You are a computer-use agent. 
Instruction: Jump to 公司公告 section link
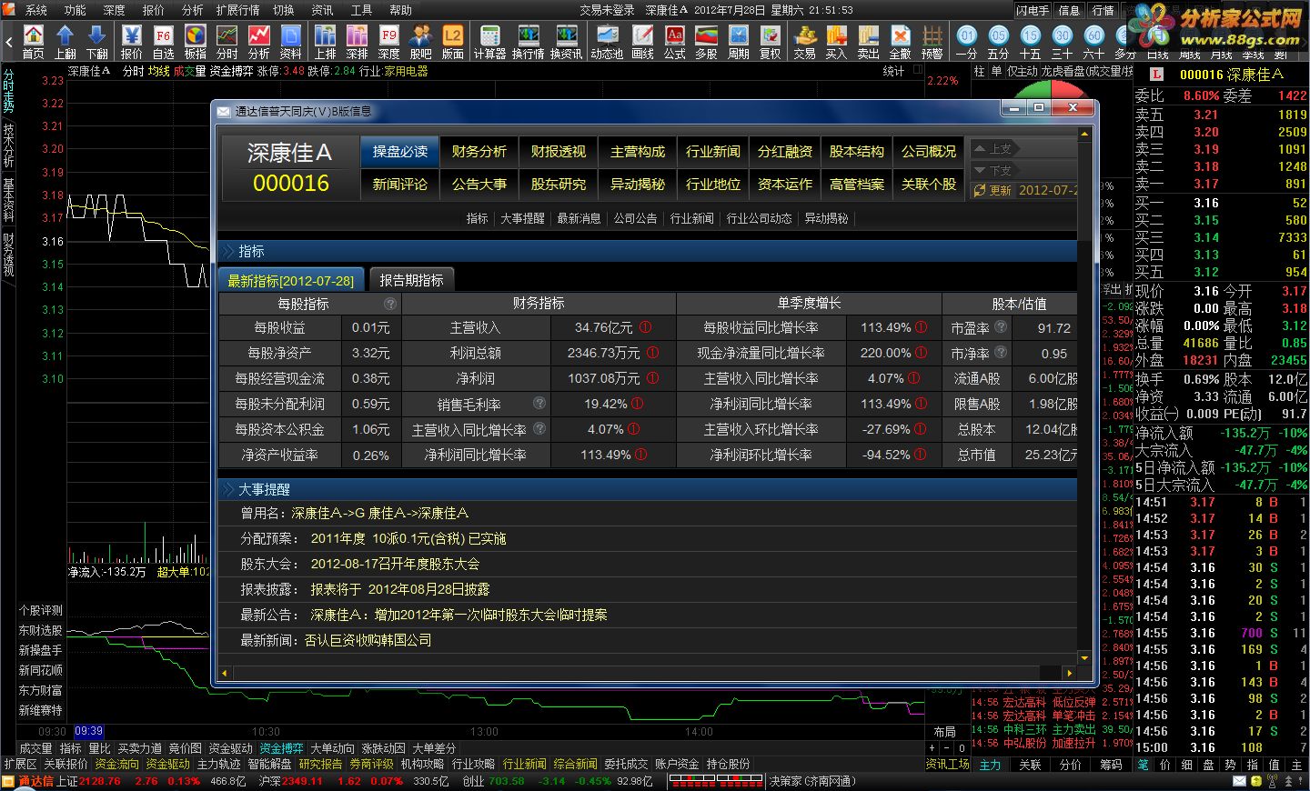(x=635, y=218)
